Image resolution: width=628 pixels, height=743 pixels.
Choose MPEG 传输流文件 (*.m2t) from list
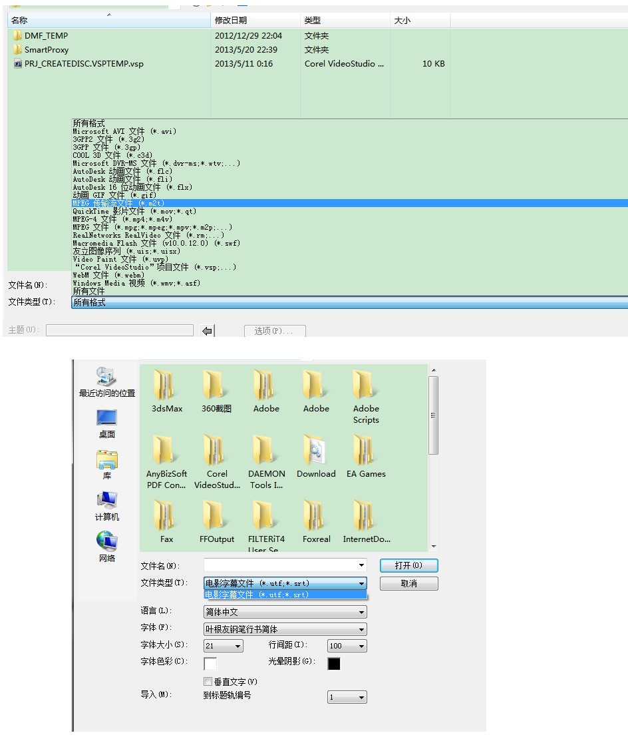click(x=349, y=203)
